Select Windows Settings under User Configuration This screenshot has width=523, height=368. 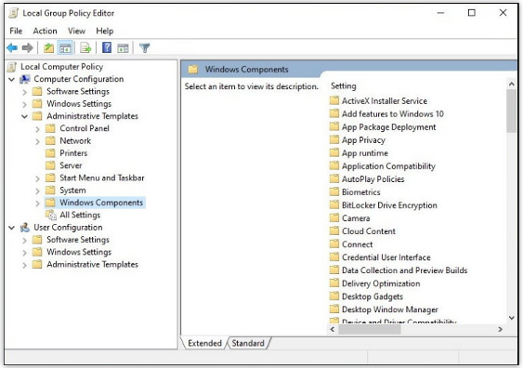coord(79,252)
